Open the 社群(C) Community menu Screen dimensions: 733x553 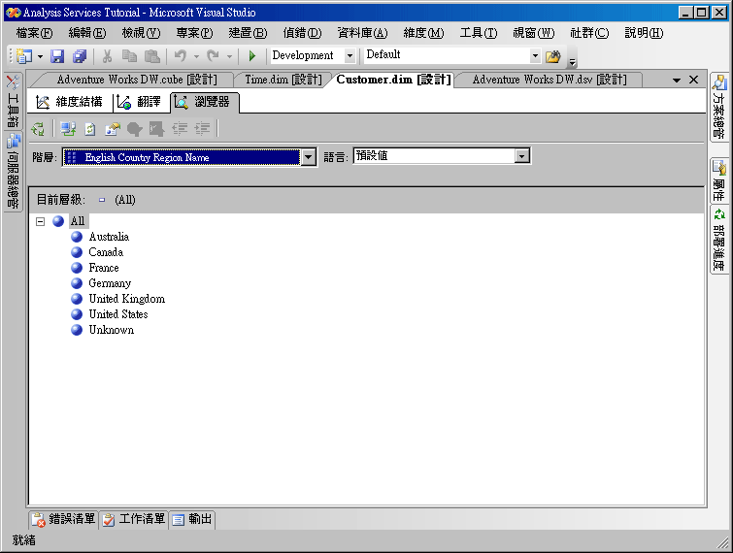click(x=589, y=33)
